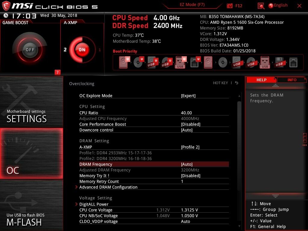The image size is (308, 231).
Task: Click the clock icon beside the time
Action: (x=6, y=15)
